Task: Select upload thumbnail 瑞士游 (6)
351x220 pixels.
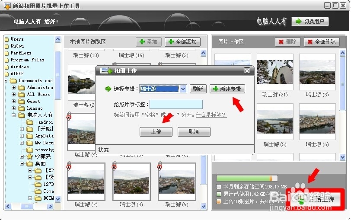Action: tap(317, 121)
